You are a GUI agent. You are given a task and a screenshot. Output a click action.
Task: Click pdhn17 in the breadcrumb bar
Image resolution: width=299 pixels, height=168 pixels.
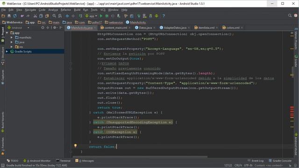pos(95,22)
